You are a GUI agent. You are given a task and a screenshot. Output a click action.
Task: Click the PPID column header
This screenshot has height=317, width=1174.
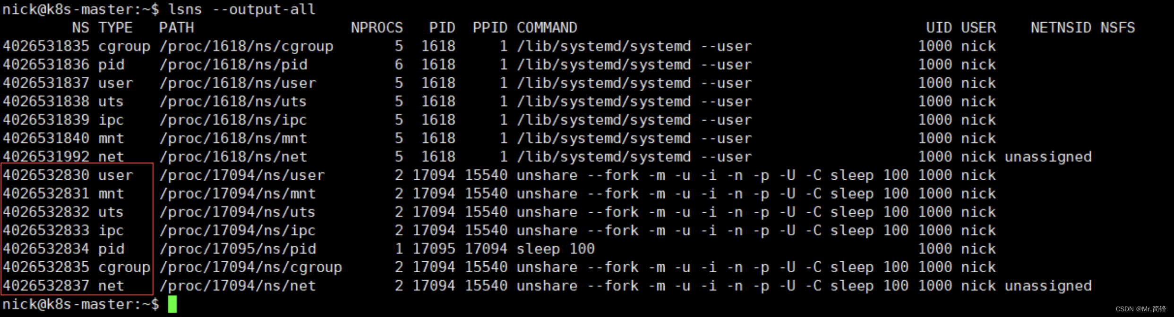tap(490, 28)
